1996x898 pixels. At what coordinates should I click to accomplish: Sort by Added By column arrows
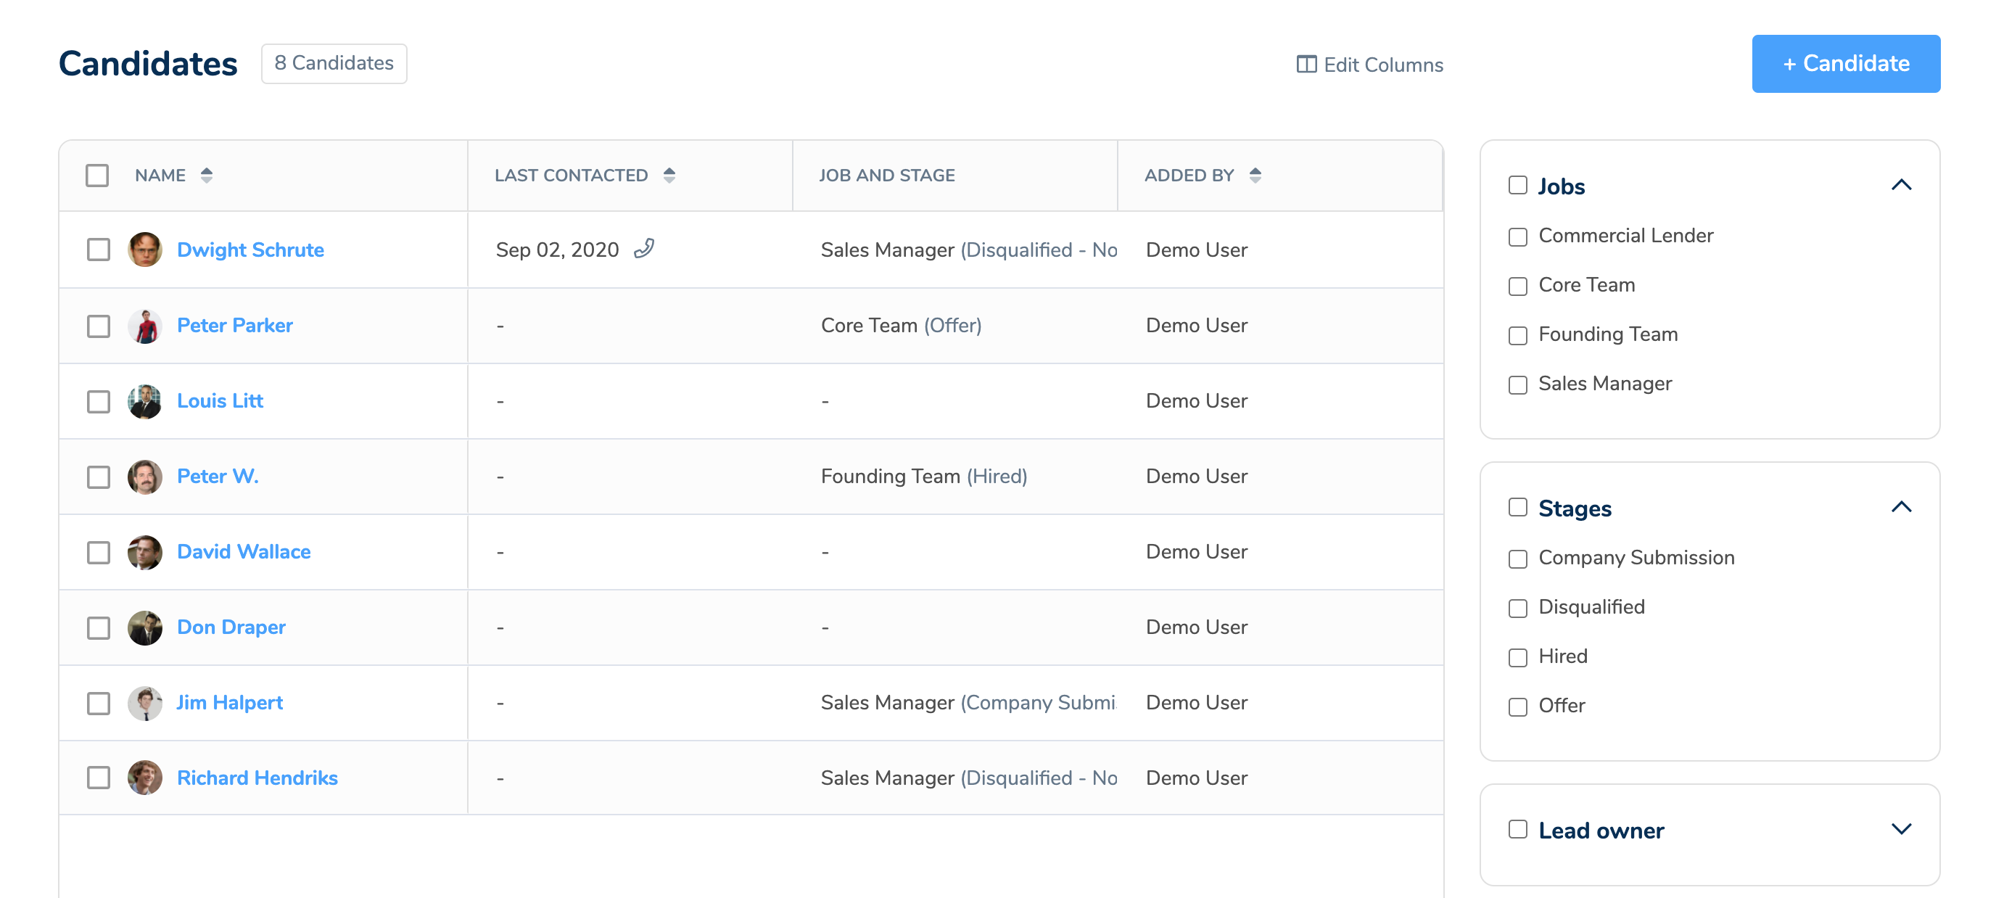(1255, 175)
